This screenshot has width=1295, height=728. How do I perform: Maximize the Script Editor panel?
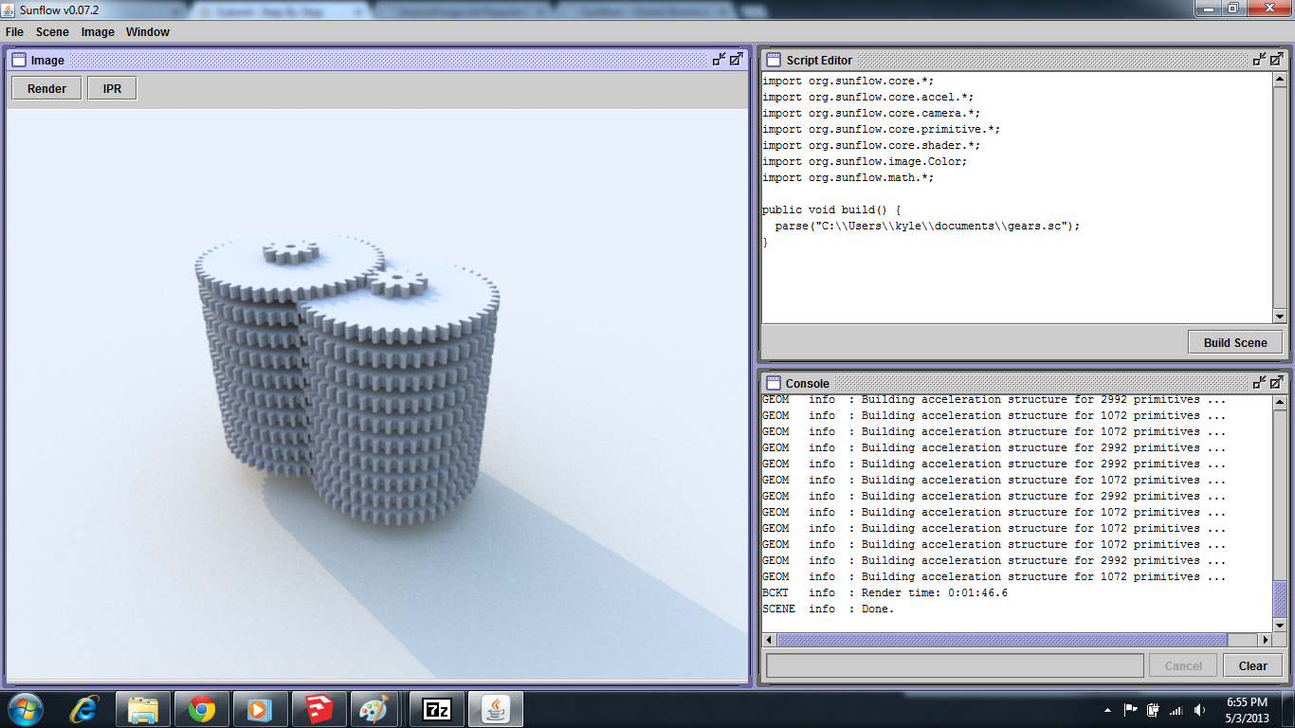point(1277,60)
